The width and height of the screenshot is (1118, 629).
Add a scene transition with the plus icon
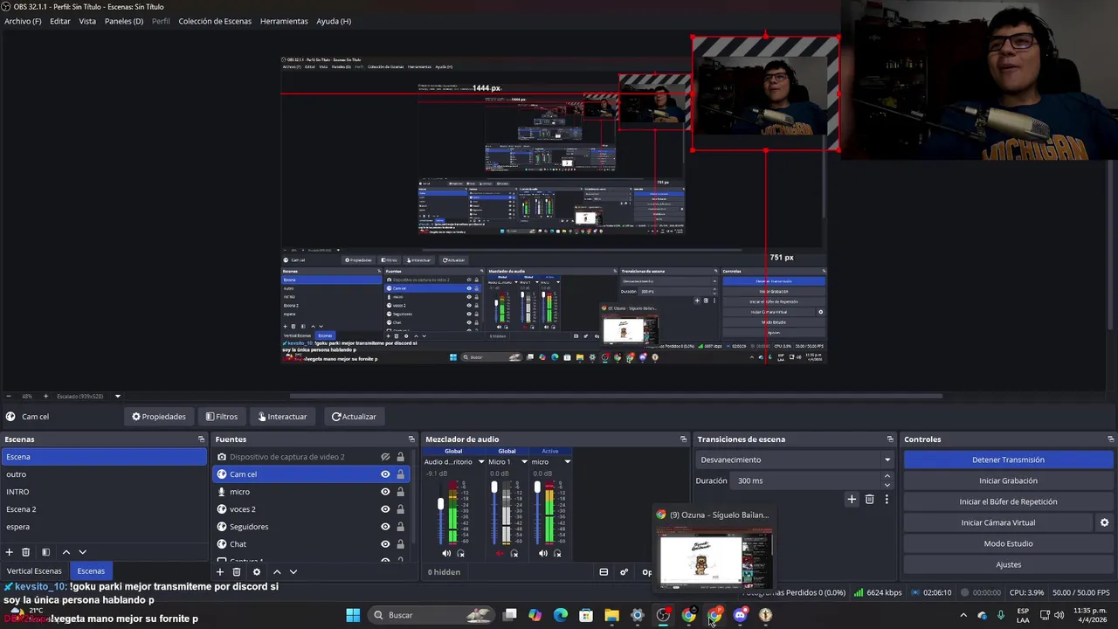coord(852,500)
